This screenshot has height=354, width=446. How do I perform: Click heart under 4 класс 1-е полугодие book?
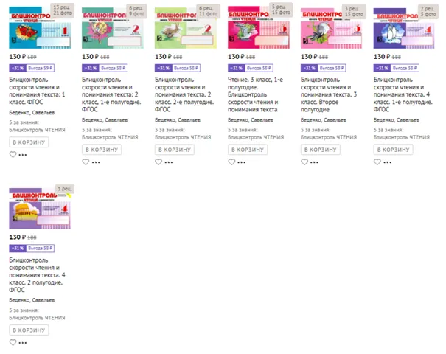(x=377, y=162)
